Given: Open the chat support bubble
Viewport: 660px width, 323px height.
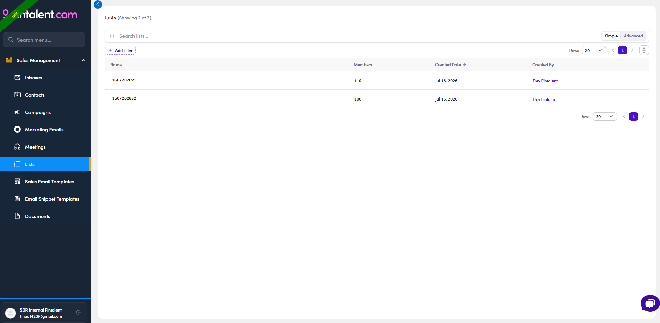Looking at the screenshot, I should pyautogui.click(x=650, y=303).
